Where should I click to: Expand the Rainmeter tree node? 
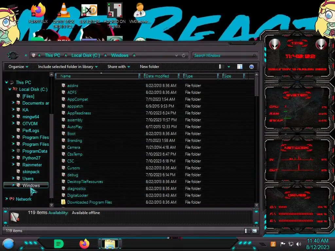(x=13, y=164)
